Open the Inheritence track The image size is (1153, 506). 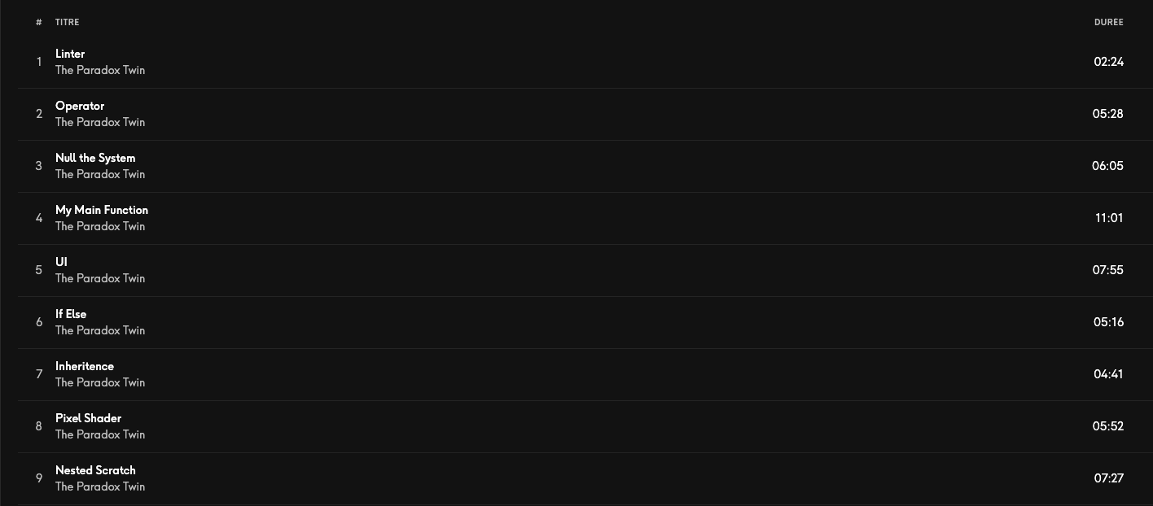(x=85, y=366)
